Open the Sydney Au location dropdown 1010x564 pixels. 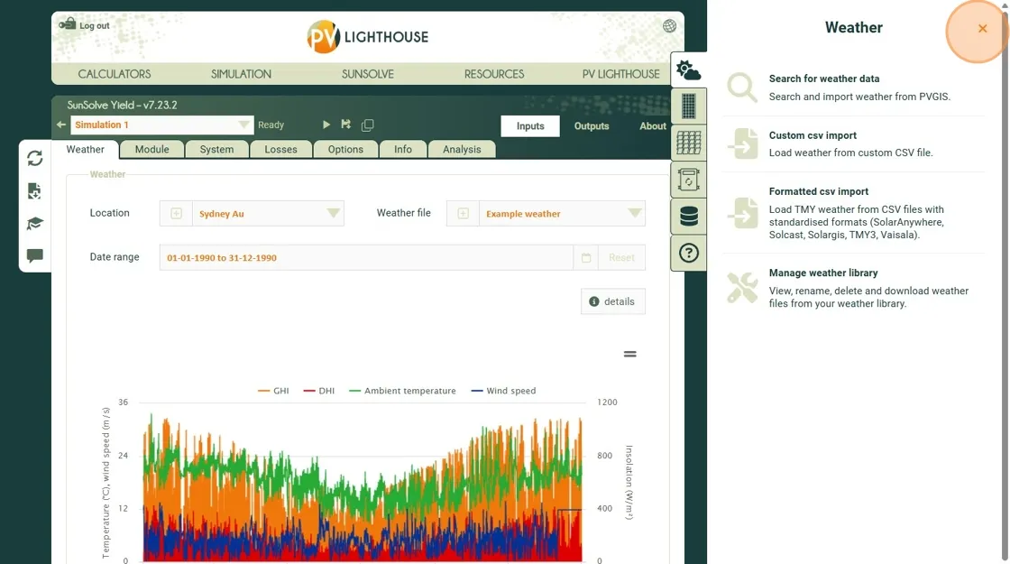tap(334, 214)
